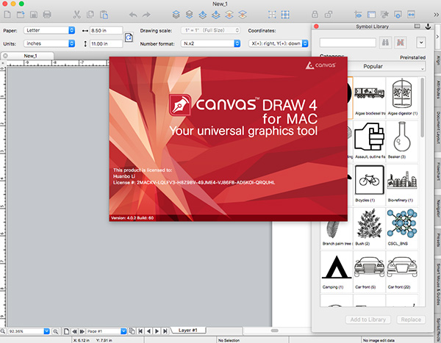Go to next page arrow
The width and height of the screenshot is (441, 343).
(157, 331)
